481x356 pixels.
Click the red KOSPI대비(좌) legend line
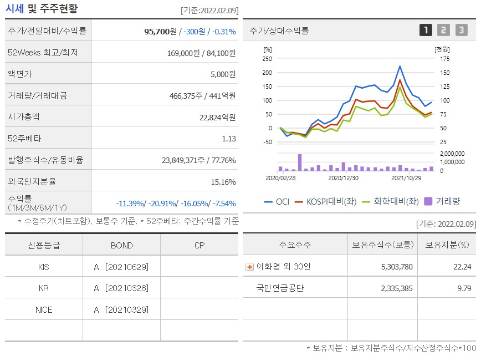click(299, 202)
